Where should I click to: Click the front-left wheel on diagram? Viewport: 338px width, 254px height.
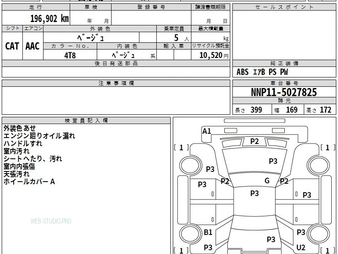[x=191, y=165]
